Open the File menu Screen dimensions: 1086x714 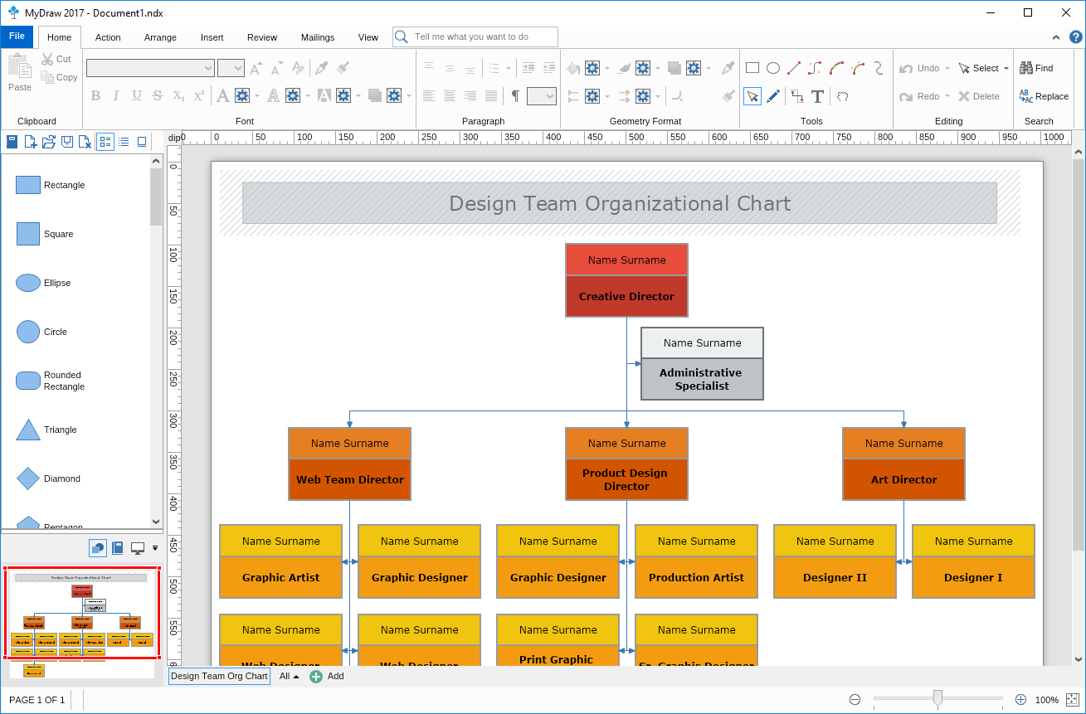click(x=17, y=36)
